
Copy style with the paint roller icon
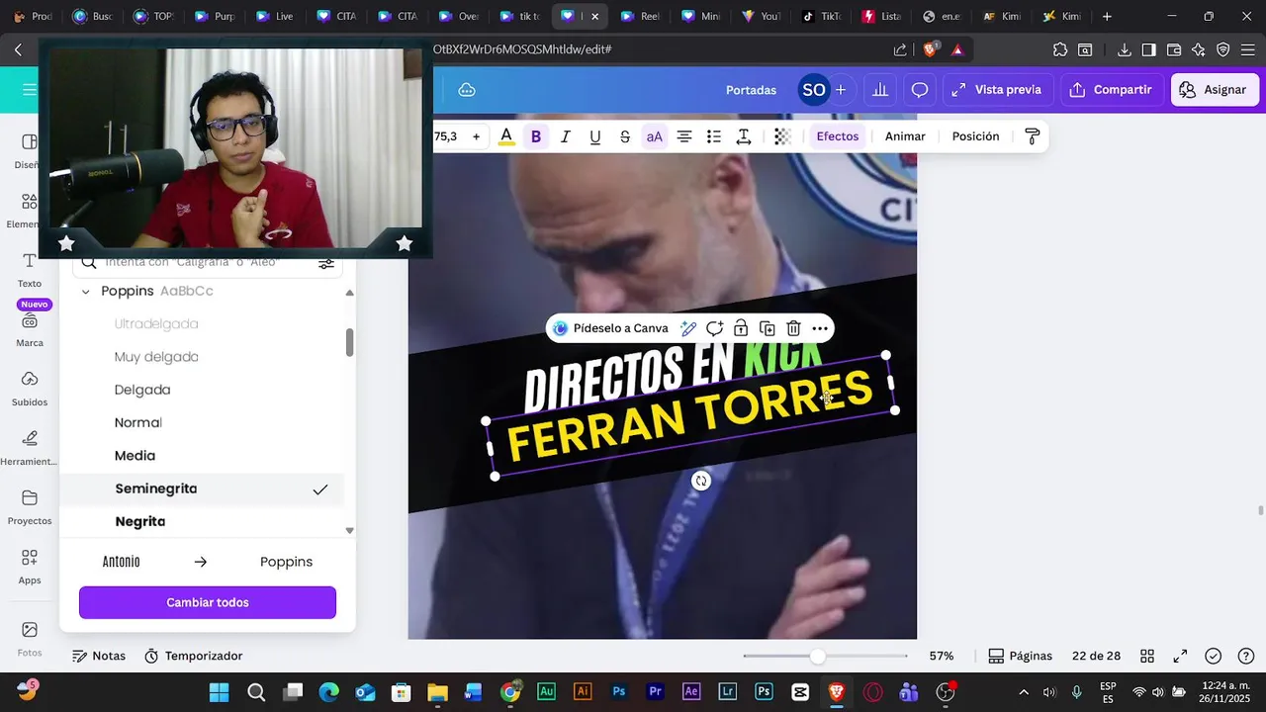[x=1032, y=136]
